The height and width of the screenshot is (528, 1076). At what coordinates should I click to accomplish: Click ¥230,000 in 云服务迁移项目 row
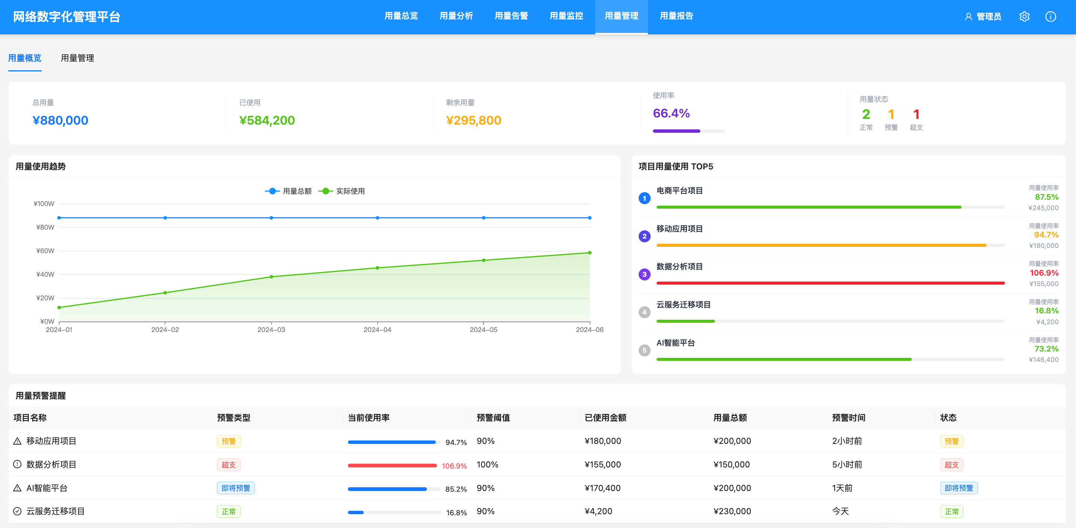(732, 511)
